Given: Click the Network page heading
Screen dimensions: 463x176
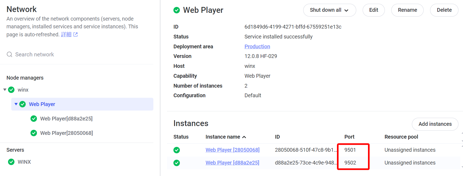Looking at the screenshot, I should (x=21, y=9).
